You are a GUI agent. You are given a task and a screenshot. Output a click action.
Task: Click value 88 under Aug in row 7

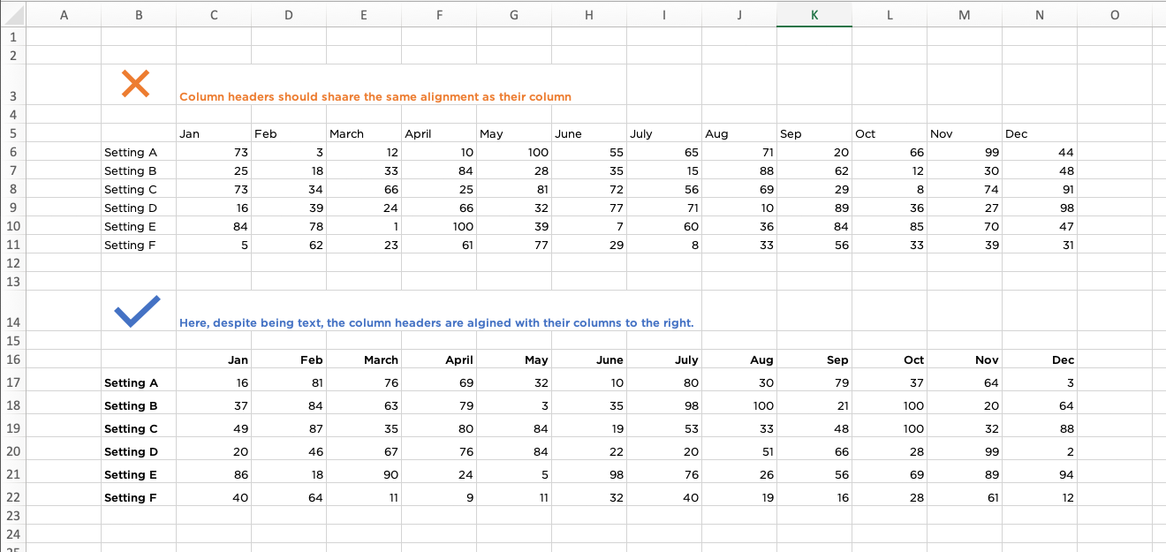tap(766, 171)
